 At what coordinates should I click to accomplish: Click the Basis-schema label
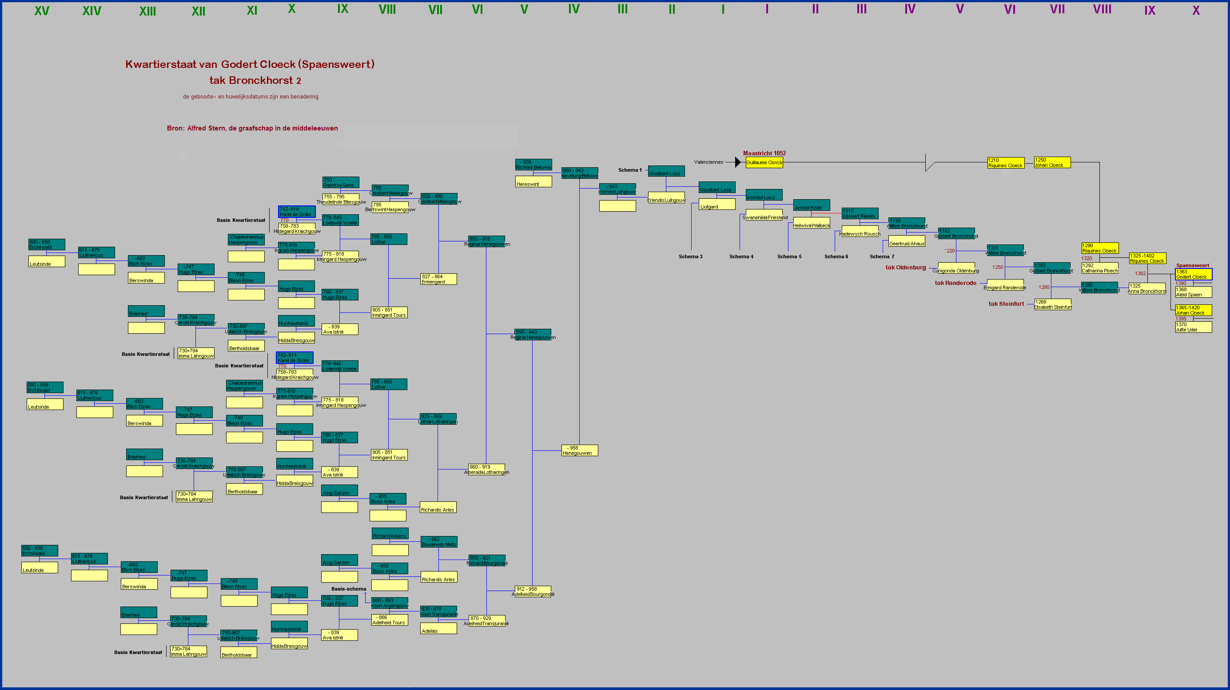349,589
